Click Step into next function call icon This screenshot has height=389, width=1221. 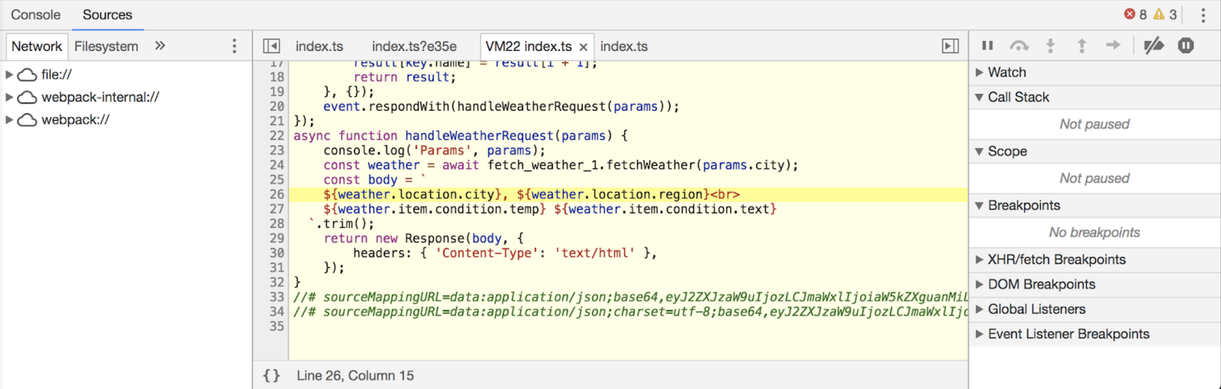[1050, 45]
